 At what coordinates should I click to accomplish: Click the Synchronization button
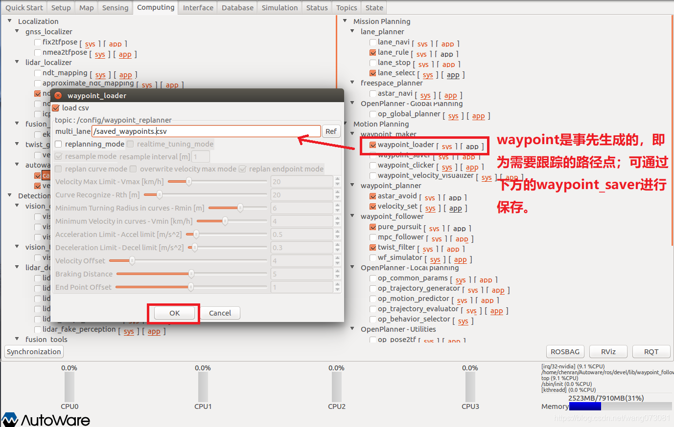pyautogui.click(x=34, y=352)
